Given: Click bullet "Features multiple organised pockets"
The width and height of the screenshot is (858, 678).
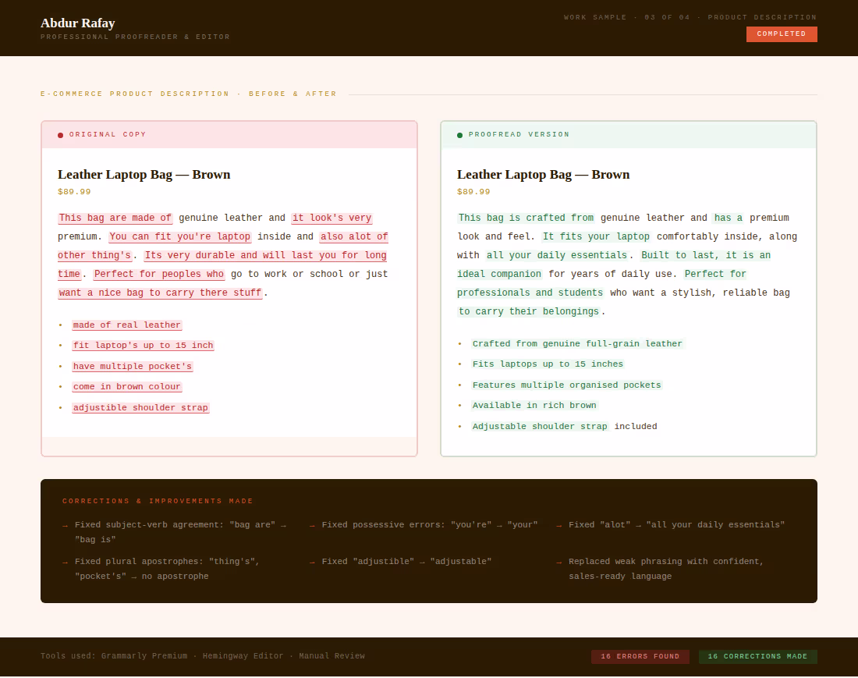Looking at the screenshot, I should tap(567, 385).
